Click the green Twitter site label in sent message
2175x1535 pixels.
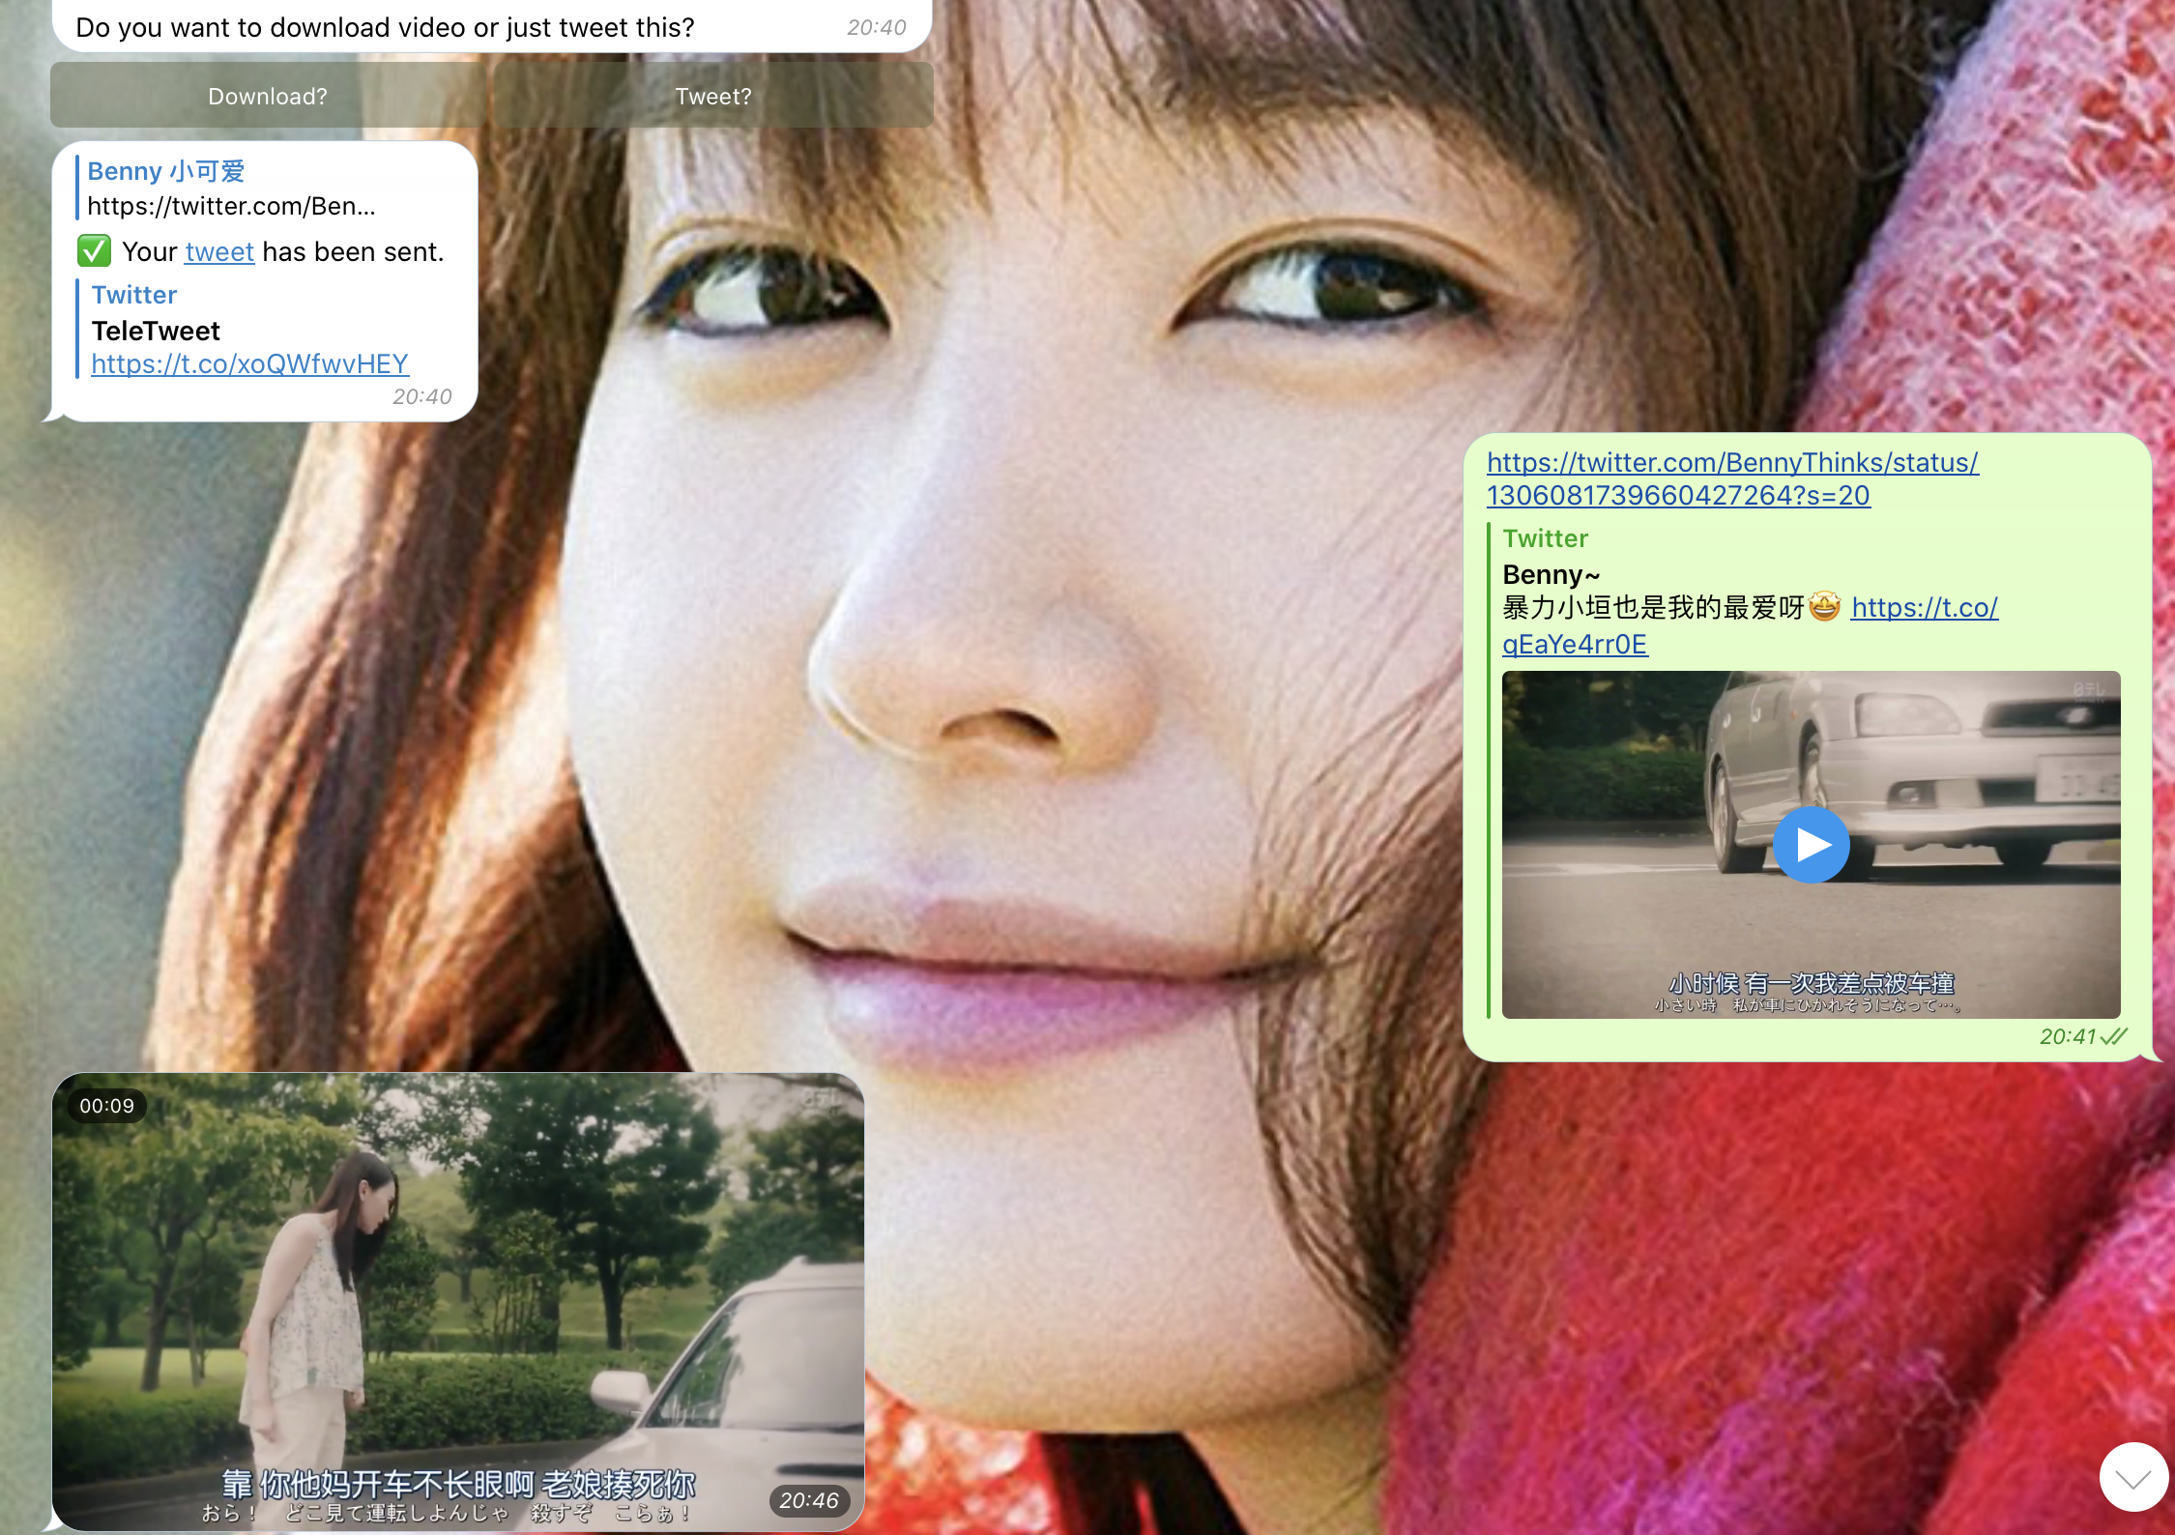coord(1545,538)
